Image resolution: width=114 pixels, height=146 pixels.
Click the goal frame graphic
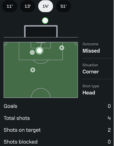[41, 31]
